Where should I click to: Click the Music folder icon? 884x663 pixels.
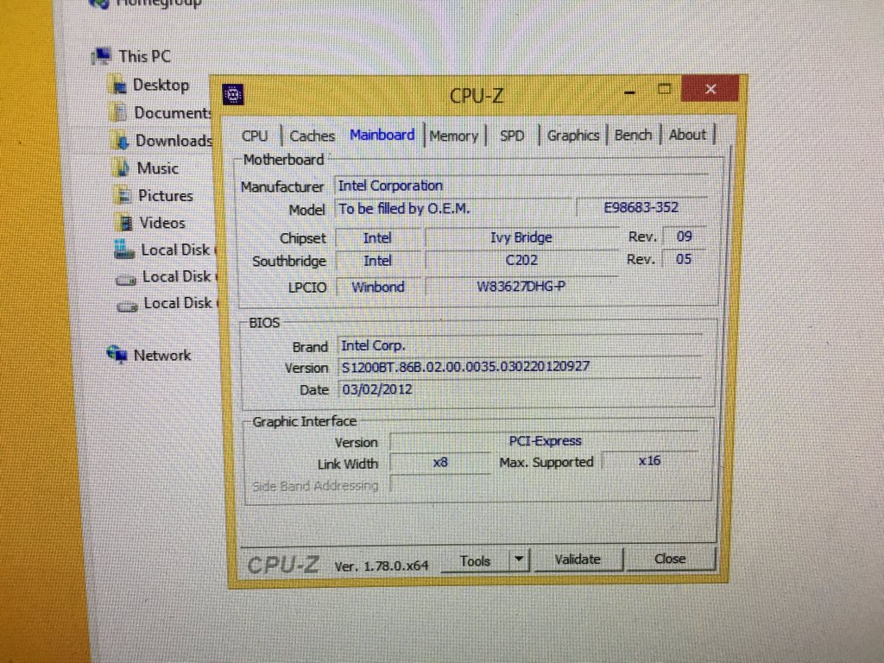pyautogui.click(x=123, y=168)
